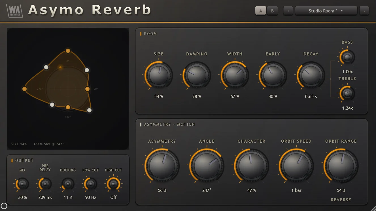Click the 209 ms Pre Delay value
376x211 pixels.
click(x=45, y=197)
